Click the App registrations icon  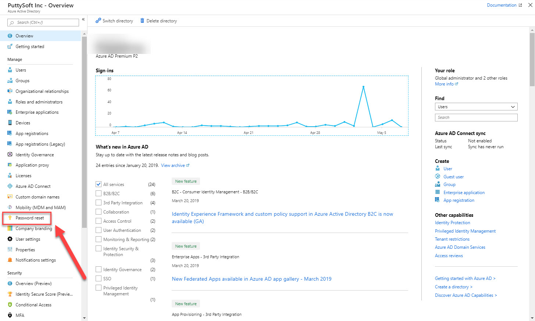(x=10, y=134)
